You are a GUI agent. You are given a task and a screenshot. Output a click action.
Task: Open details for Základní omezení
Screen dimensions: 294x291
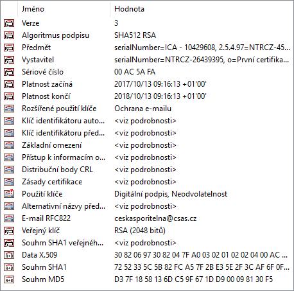[x=145, y=145]
